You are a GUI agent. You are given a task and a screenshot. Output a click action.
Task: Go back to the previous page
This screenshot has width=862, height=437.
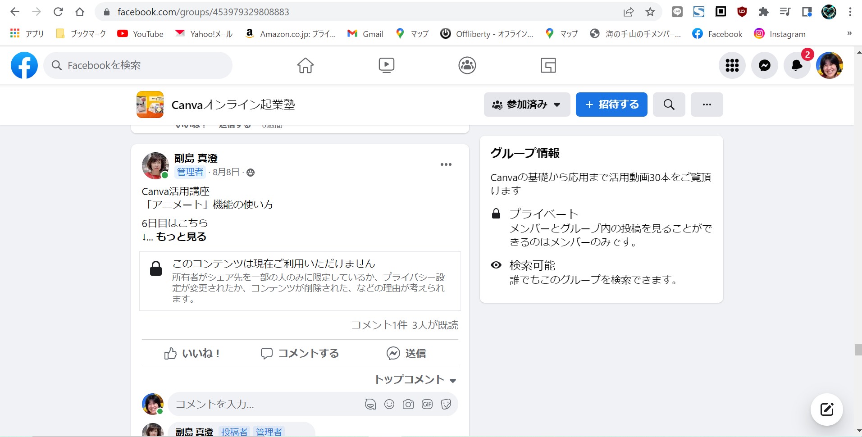pos(14,12)
